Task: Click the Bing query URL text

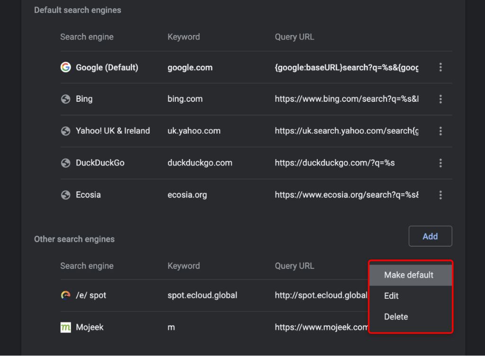Action: pos(346,99)
